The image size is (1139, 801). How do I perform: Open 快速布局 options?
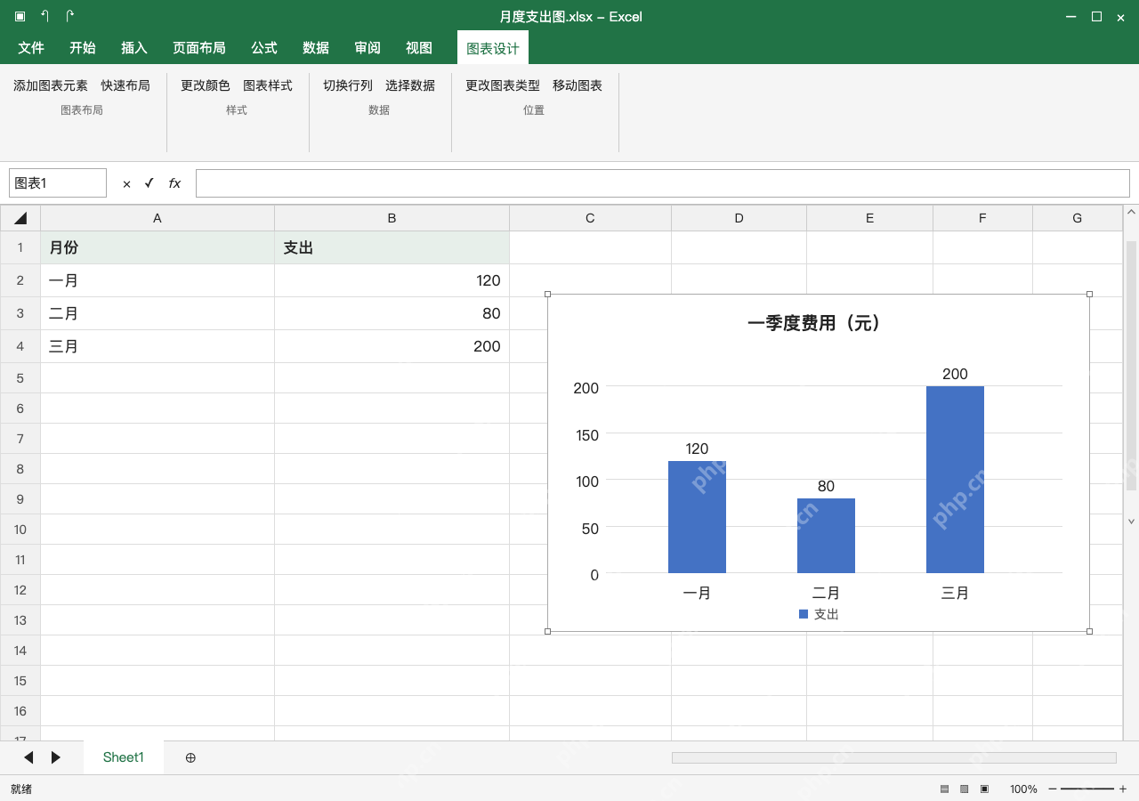click(x=125, y=85)
